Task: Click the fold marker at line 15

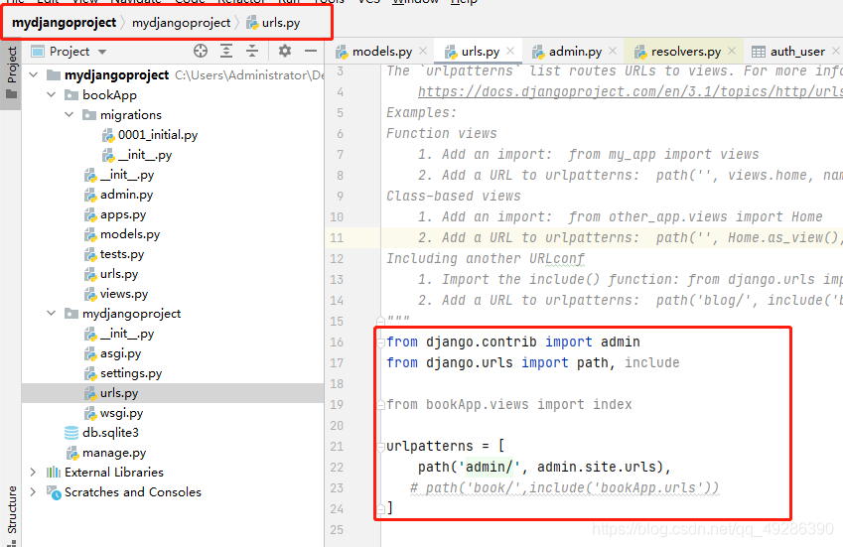Action: point(380,321)
